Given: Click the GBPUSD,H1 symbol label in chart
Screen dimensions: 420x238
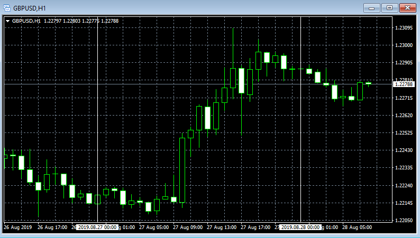Looking at the screenshot, I should tap(26, 21).
